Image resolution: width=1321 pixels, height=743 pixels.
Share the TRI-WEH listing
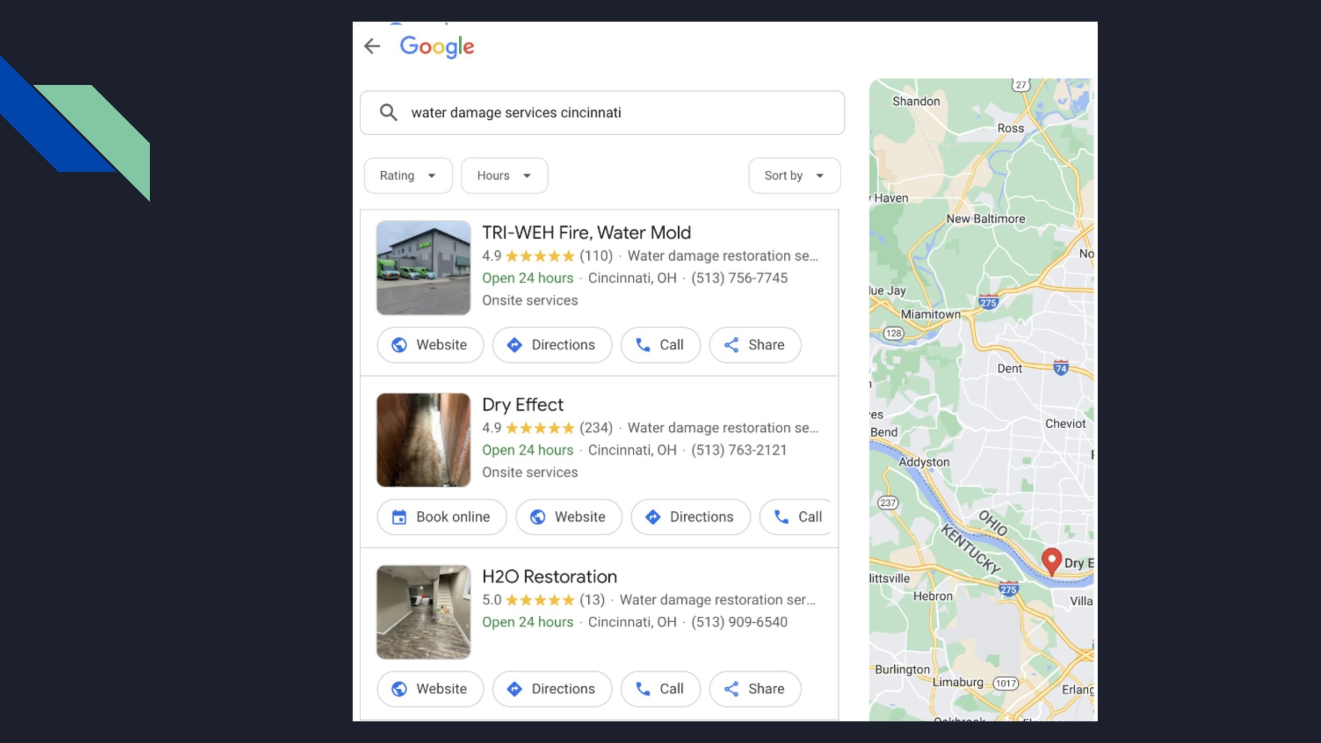(x=754, y=345)
